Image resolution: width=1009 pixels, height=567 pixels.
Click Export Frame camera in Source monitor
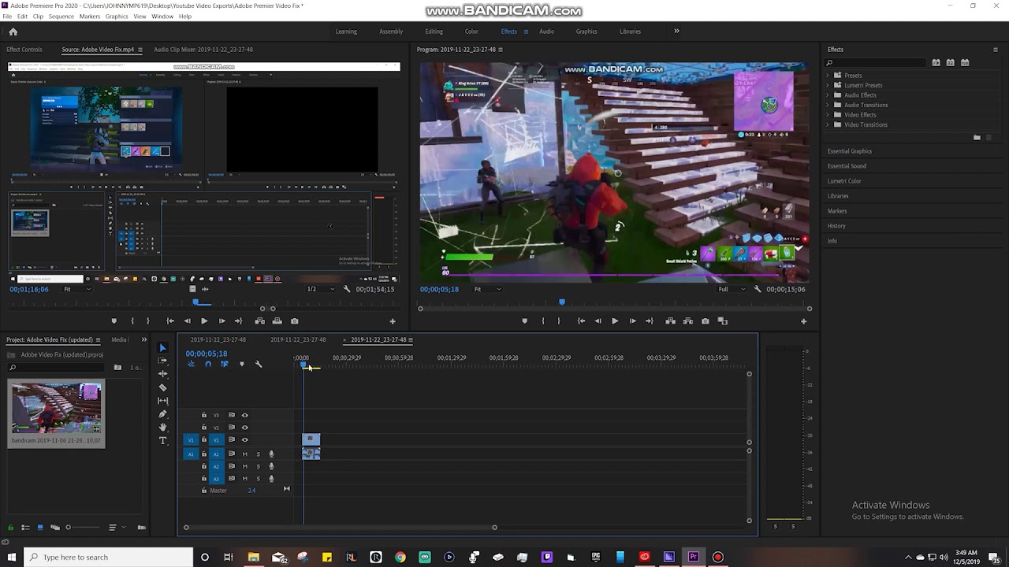tap(294, 321)
